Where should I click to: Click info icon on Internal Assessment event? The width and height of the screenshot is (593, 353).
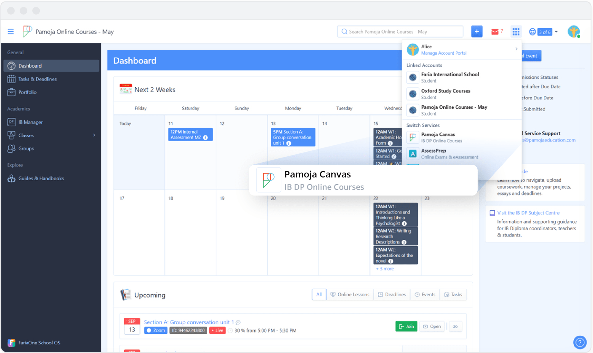coord(205,137)
